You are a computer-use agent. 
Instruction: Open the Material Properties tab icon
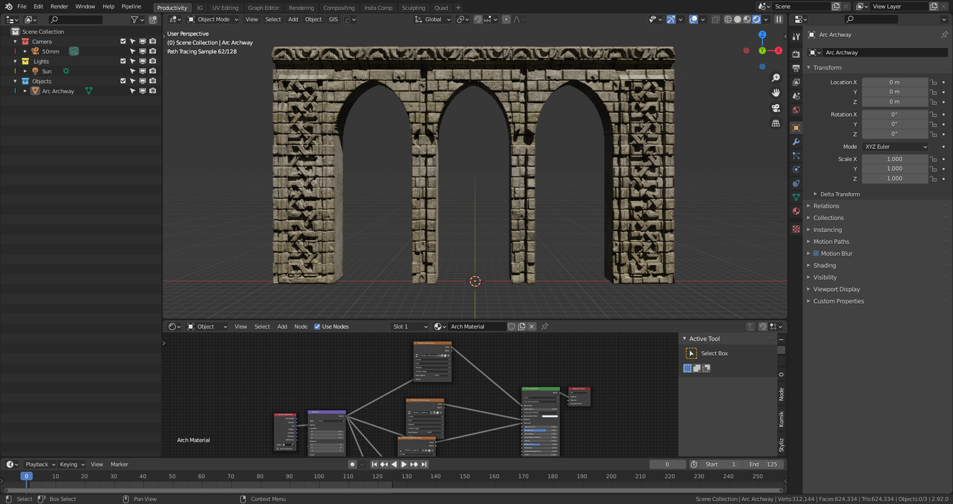[x=796, y=211]
